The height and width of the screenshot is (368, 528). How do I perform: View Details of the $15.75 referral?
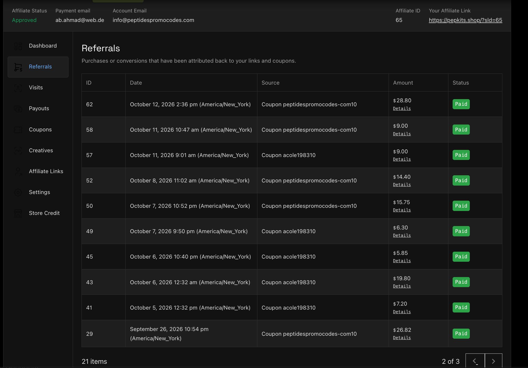coord(402,210)
